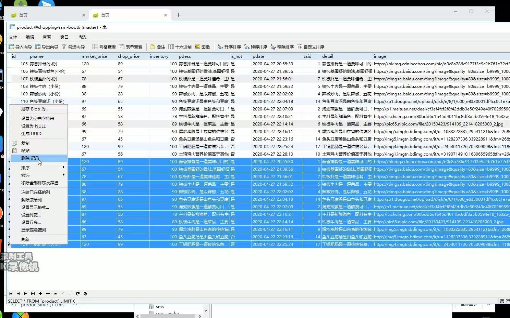Click the market_price column header

click(98, 56)
